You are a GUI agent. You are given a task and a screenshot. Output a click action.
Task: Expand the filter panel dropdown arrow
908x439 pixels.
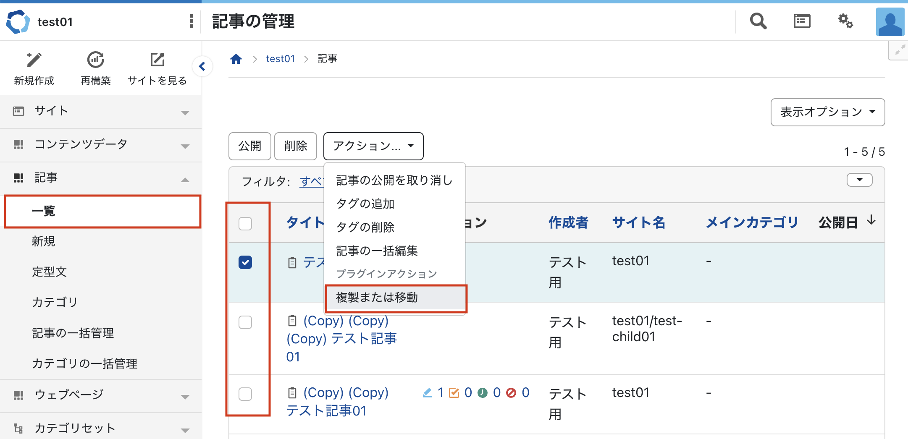pos(859,180)
